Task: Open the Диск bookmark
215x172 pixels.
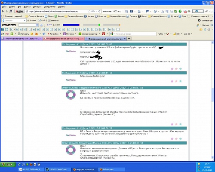Action: [x=182, y=16]
